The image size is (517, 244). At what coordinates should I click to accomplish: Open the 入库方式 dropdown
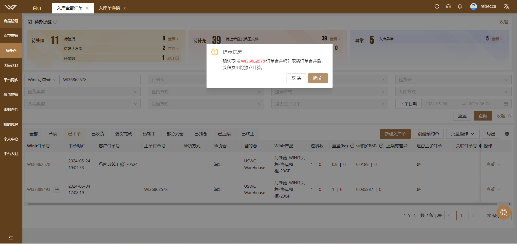click(x=453, y=92)
